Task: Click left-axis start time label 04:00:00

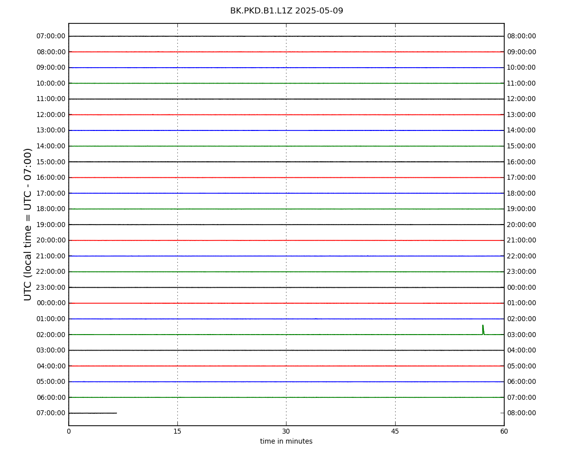Action: [51, 366]
